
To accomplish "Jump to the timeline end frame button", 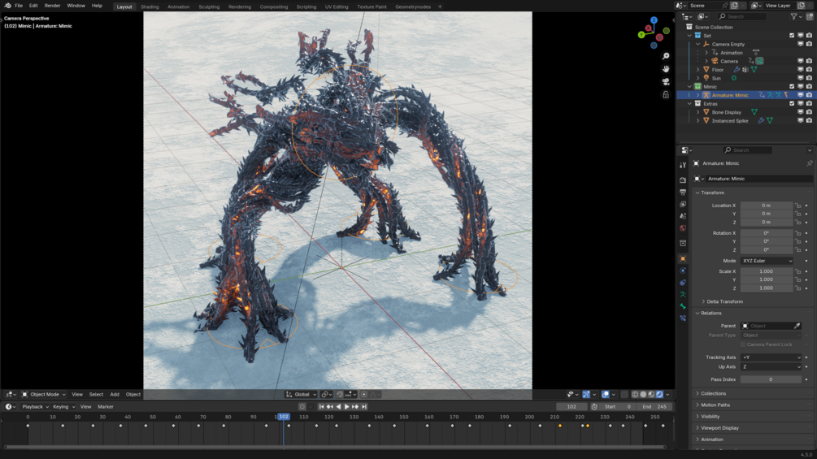I will click(x=364, y=407).
